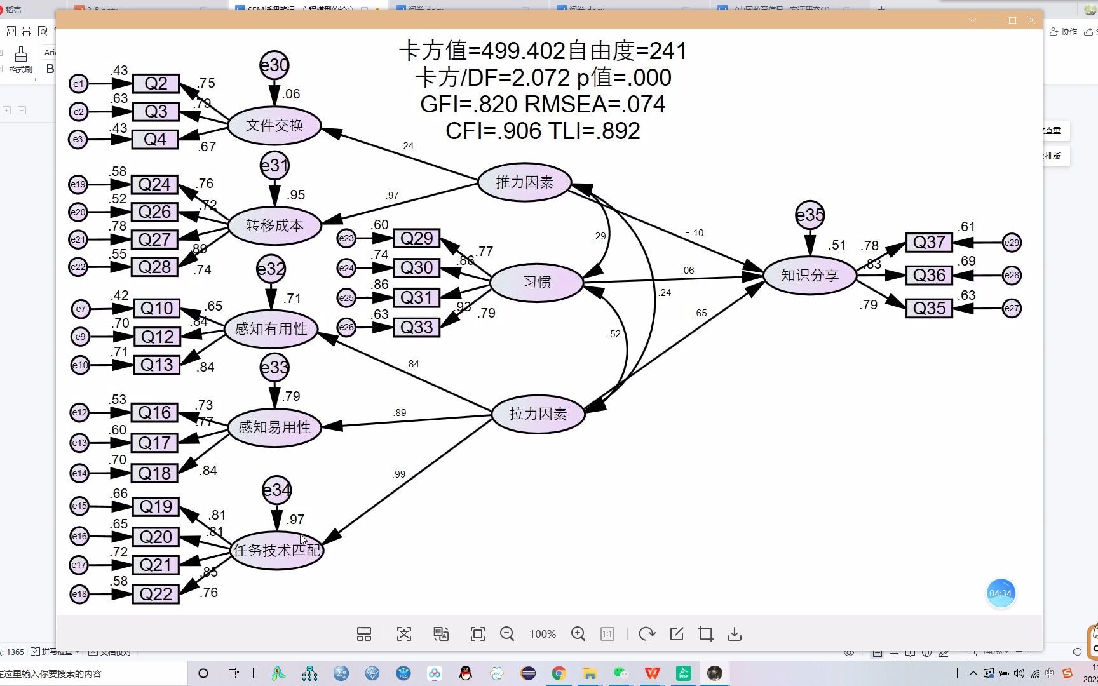The width and height of the screenshot is (1098, 686).
Task: Zoom out using the minus magnifier
Action: pyautogui.click(x=507, y=634)
